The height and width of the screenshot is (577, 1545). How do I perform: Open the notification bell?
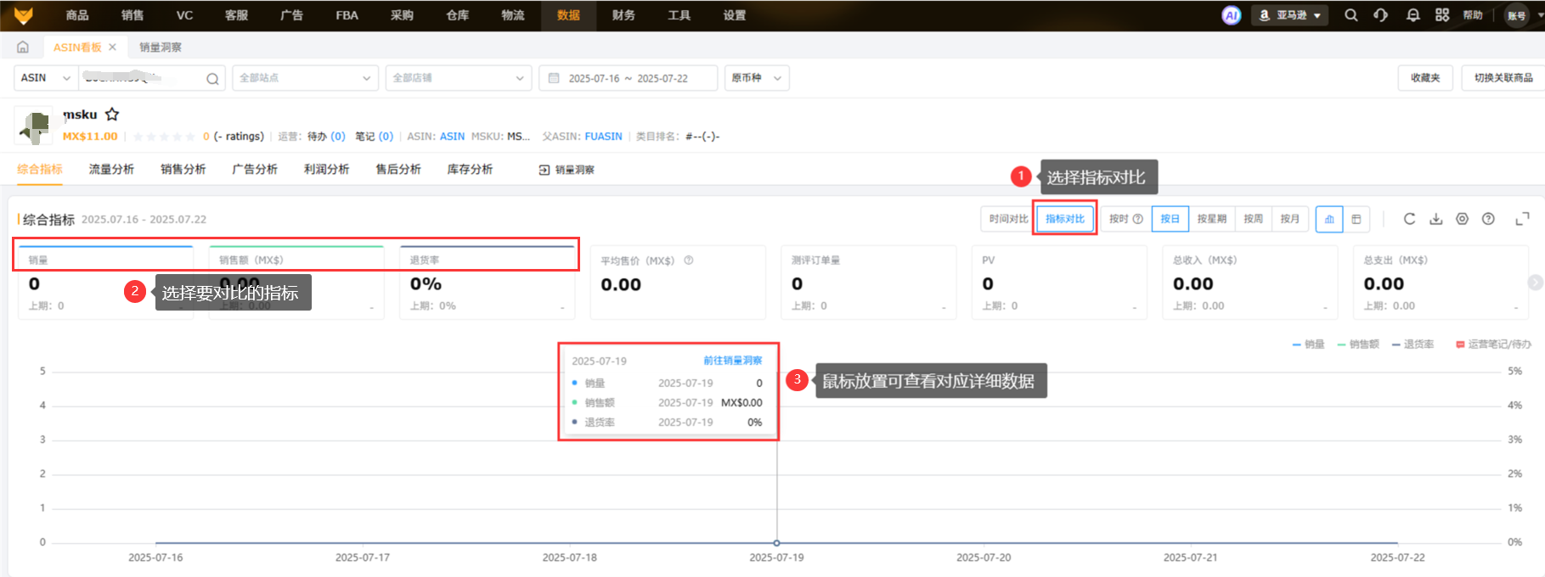coord(1412,15)
